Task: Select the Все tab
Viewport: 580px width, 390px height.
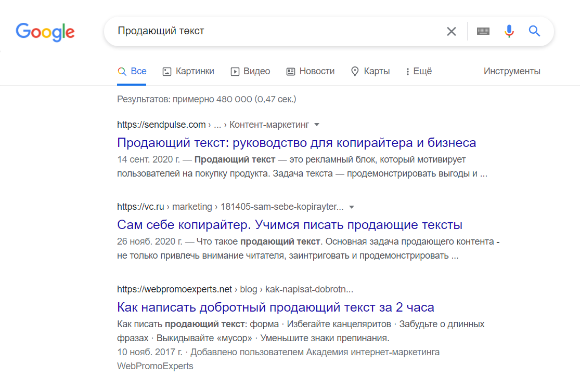Action: tap(132, 72)
